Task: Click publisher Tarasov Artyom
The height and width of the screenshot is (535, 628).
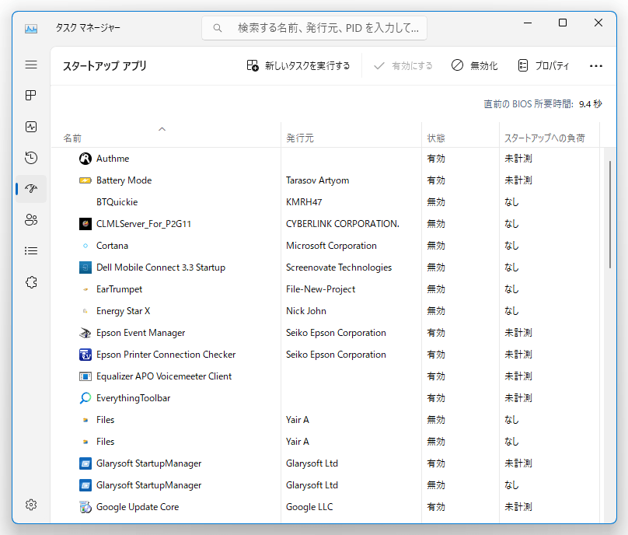Action: 318,180
